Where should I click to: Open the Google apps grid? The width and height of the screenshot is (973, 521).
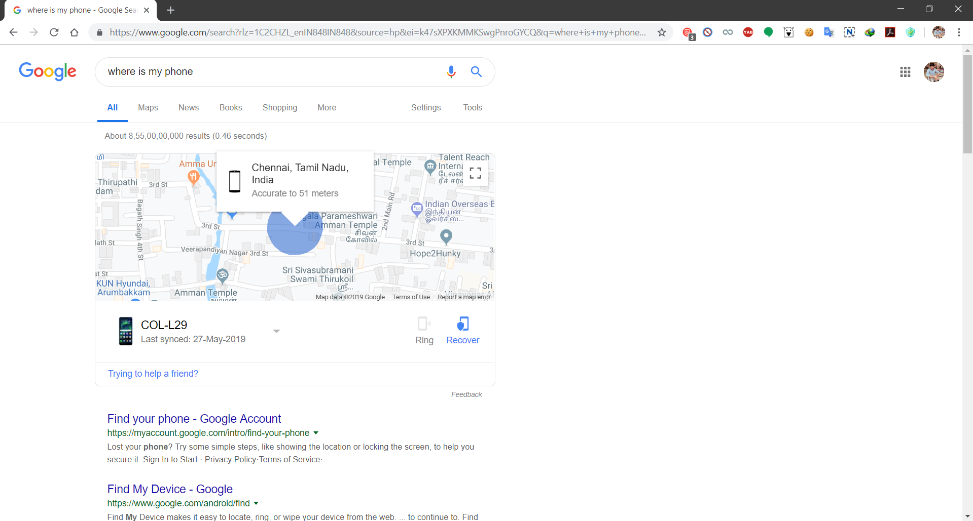(x=905, y=72)
